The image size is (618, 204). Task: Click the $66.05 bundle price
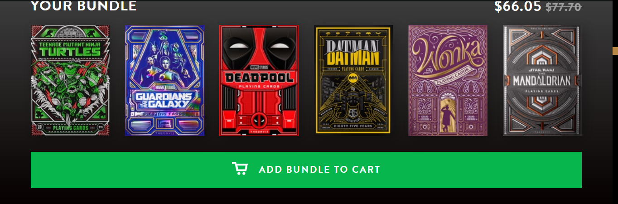coord(518,6)
